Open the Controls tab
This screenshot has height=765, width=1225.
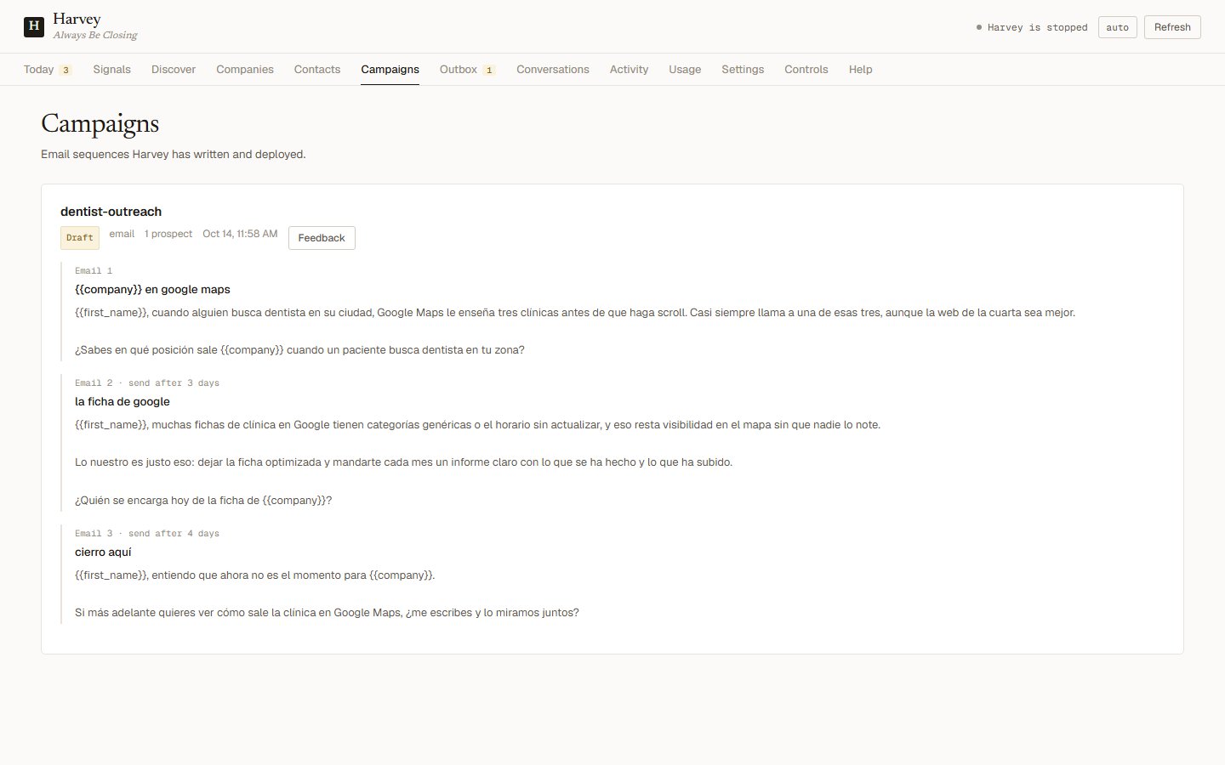coord(806,70)
